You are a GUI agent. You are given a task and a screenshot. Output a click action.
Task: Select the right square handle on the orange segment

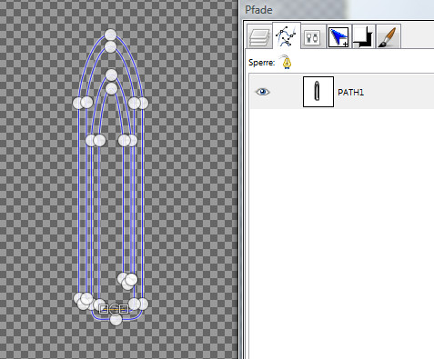pyautogui.click(x=124, y=309)
